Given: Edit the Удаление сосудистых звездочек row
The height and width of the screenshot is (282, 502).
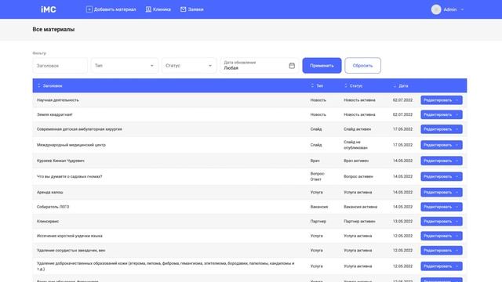Looking at the screenshot, I should (442, 251).
